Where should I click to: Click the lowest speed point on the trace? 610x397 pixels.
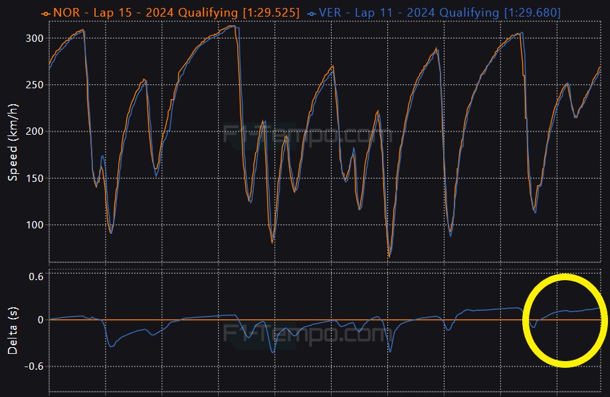389,256
